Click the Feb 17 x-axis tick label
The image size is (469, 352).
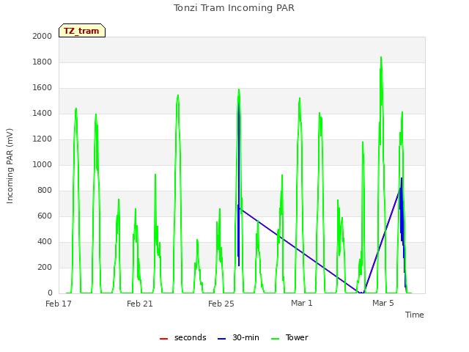click(59, 304)
